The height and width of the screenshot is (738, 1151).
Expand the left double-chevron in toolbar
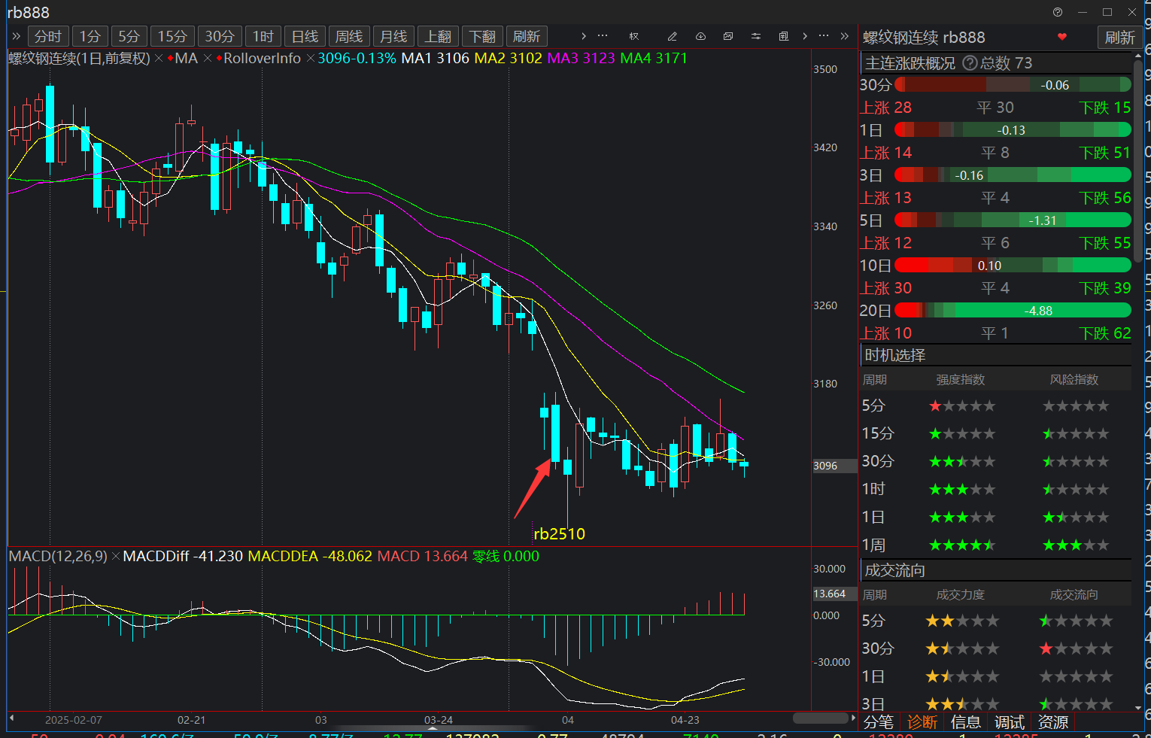coord(17,36)
